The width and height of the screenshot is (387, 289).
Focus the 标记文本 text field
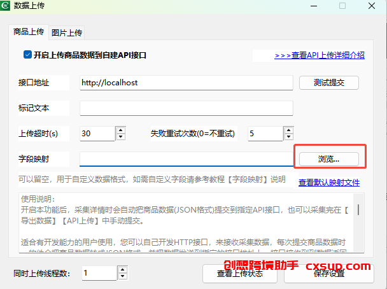point(186,108)
